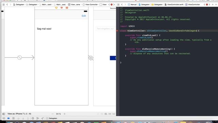The image size is (218, 123).
Task: Open the Delegaten project breadcrumb in storyboard jump bar
Action: click(x=19, y=4)
